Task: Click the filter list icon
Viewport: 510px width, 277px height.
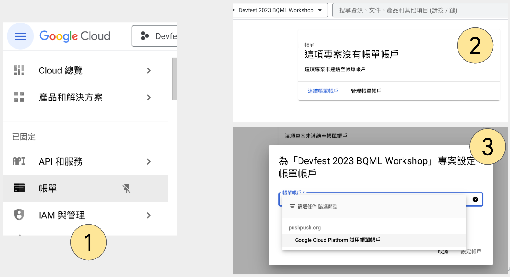Action: coord(292,206)
